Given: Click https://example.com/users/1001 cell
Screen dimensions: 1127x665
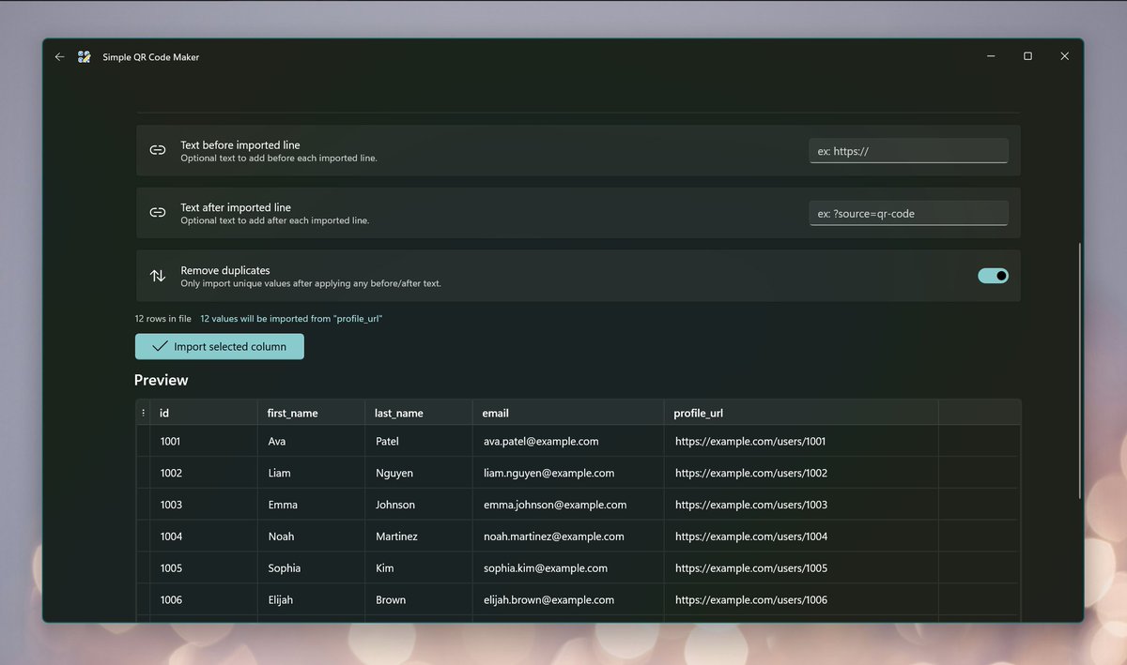Looking at the screenshot, I should coord(801,441).
